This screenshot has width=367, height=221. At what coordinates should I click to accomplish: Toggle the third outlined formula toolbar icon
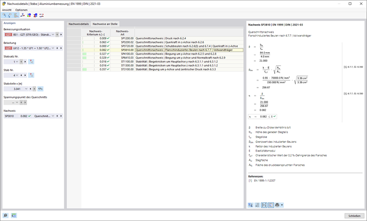click(x=264, y=205)
